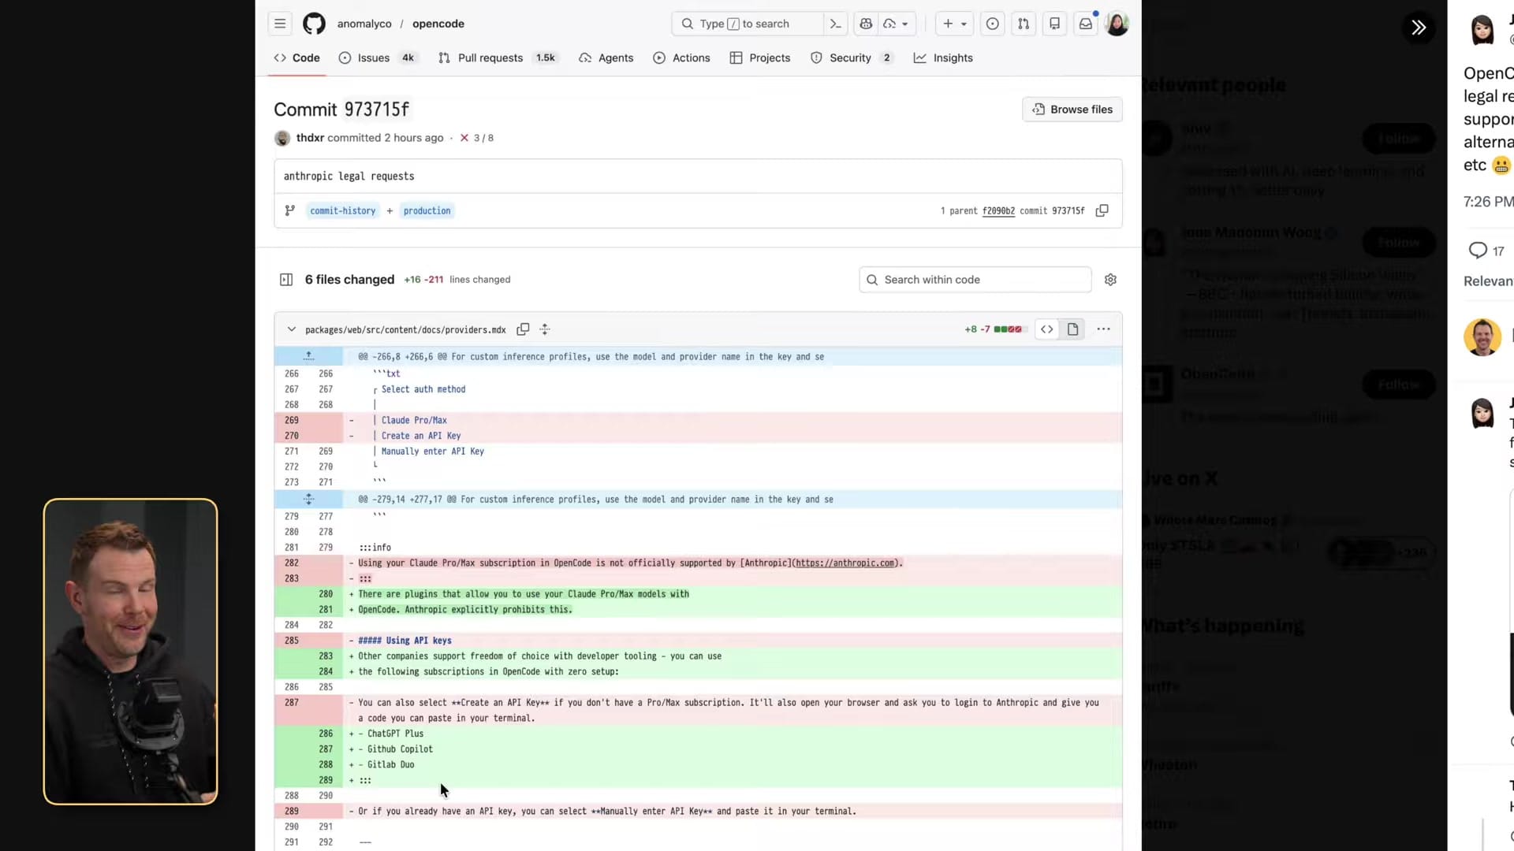Select added line 'Github Copilot'

pyautogui.click(x=400, y=749)
